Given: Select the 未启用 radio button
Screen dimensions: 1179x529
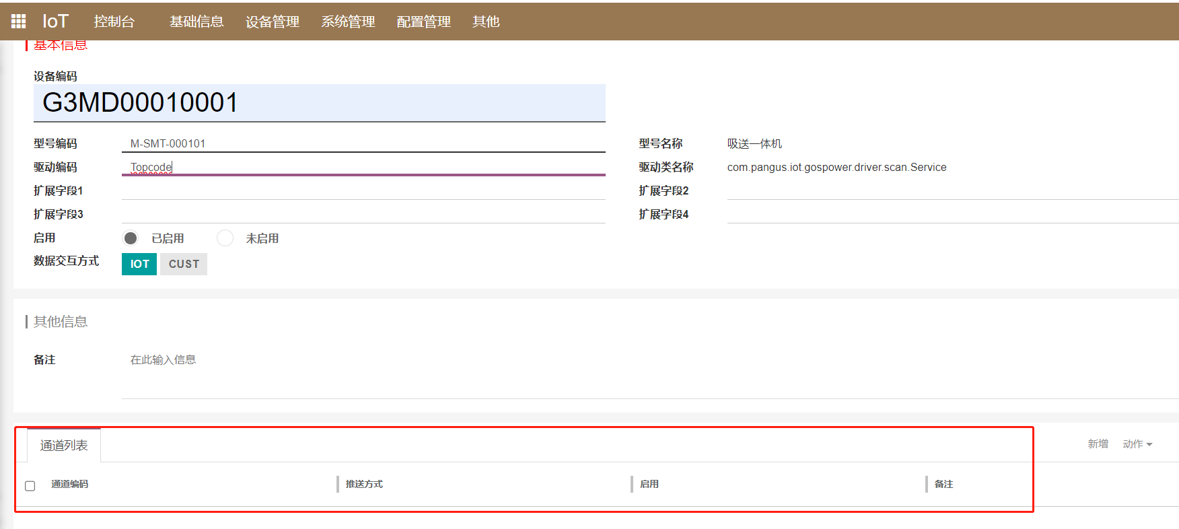Looking at the screenshot, I should pyautogui.click(x=225, y=238).
